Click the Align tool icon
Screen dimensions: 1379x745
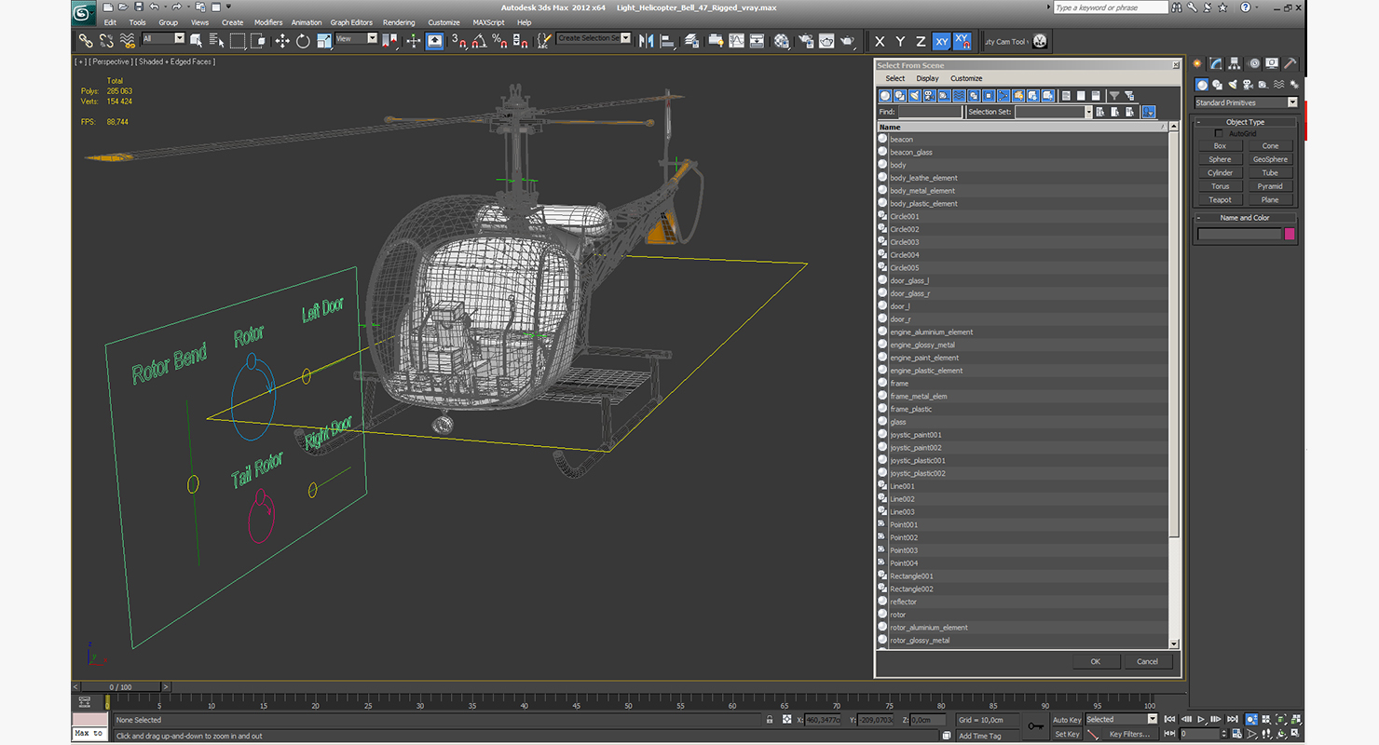tap(667, 41)
